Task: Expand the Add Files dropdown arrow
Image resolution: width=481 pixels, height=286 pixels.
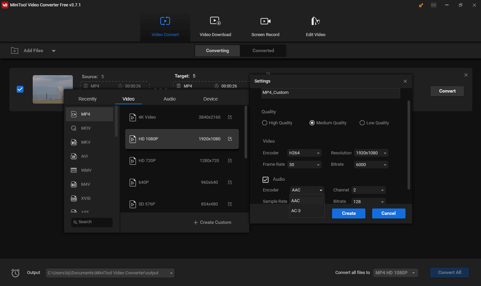Action: 54,51
